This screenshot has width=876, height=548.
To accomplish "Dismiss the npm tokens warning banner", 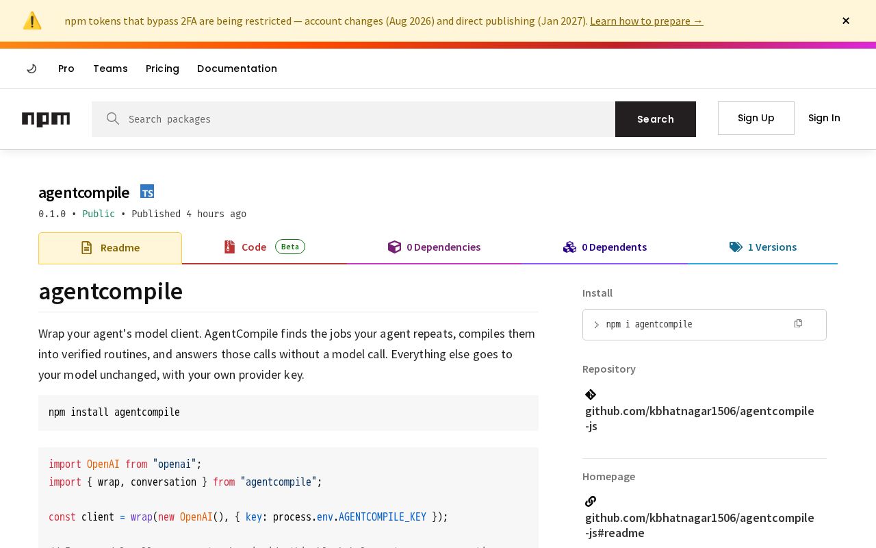I will pos(846,21).
